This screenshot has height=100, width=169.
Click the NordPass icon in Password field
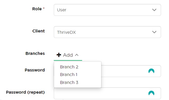click(x=151, y=71)
